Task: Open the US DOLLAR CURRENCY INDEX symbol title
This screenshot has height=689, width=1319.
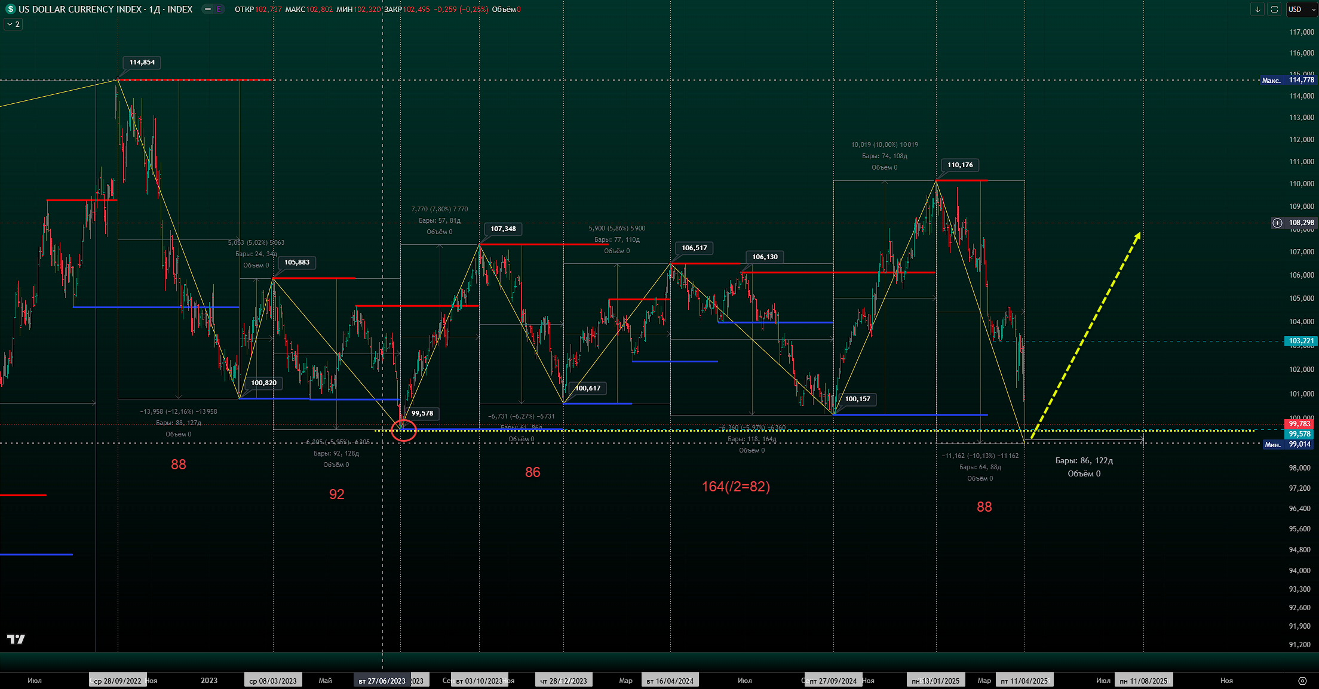Action: point(105,9)
